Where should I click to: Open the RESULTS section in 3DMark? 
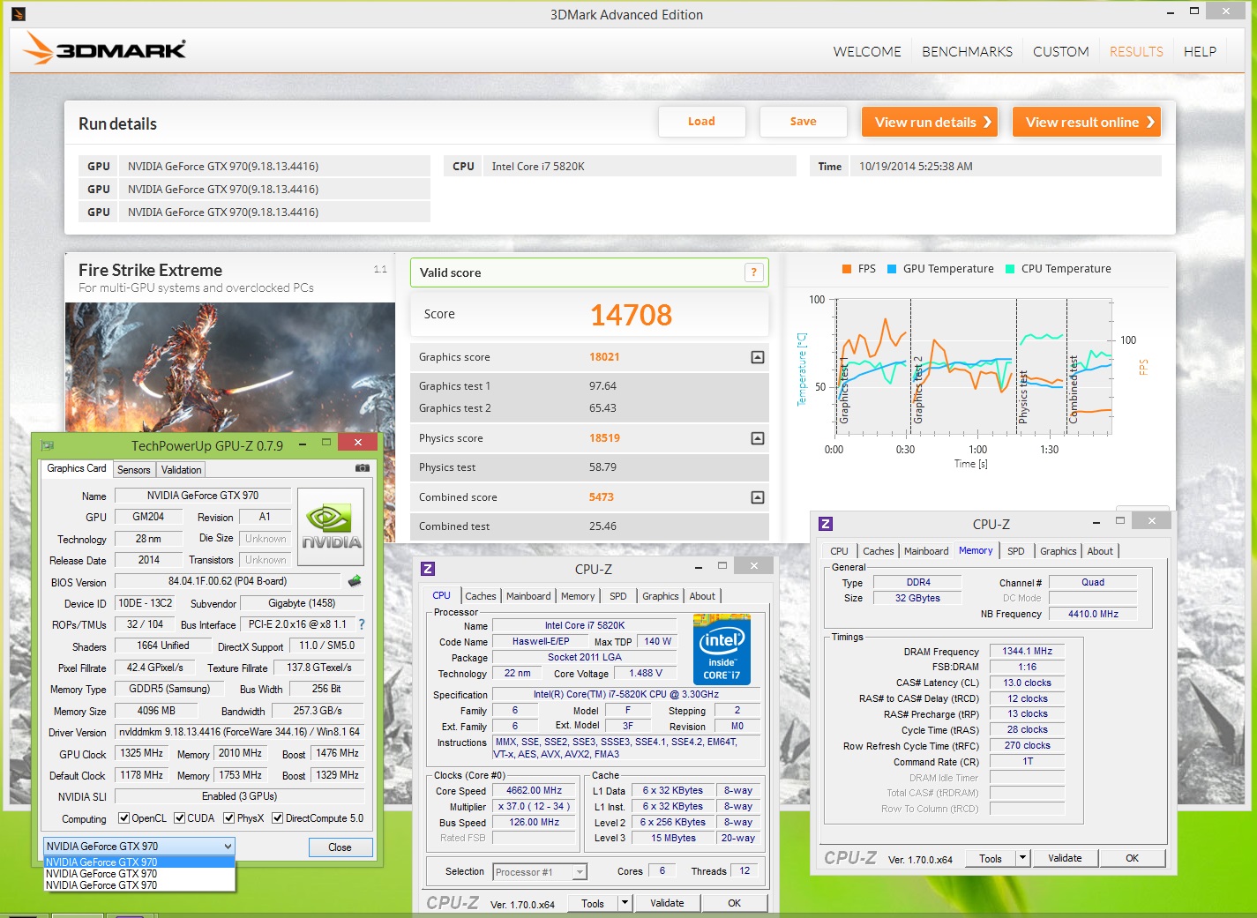pos(1136,52)
